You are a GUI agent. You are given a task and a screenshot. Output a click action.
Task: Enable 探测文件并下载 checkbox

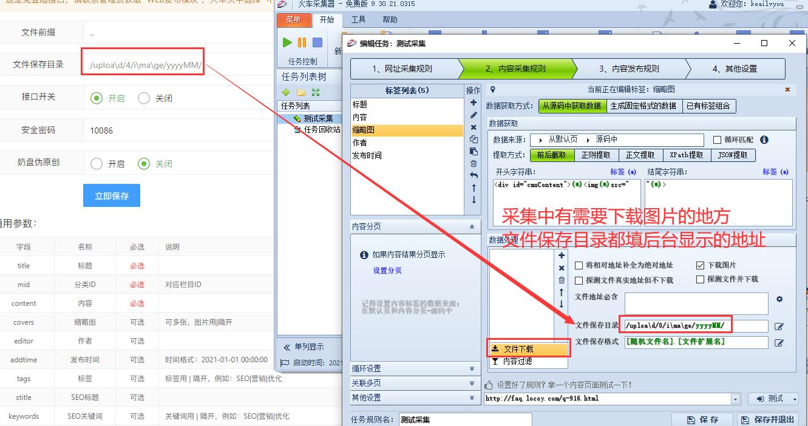click(x=700, y=279)
